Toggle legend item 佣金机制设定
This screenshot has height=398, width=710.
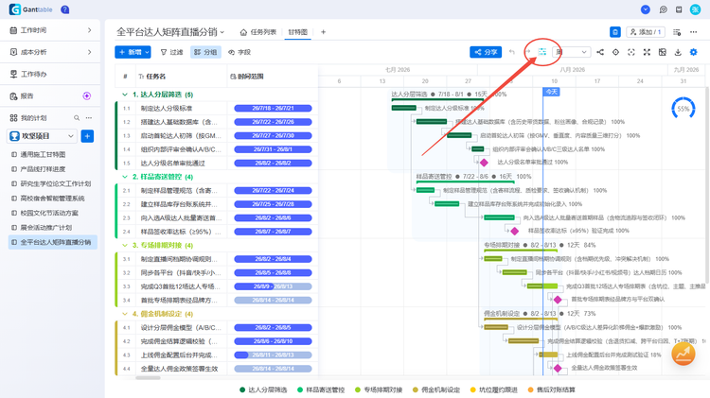point(436,389)
